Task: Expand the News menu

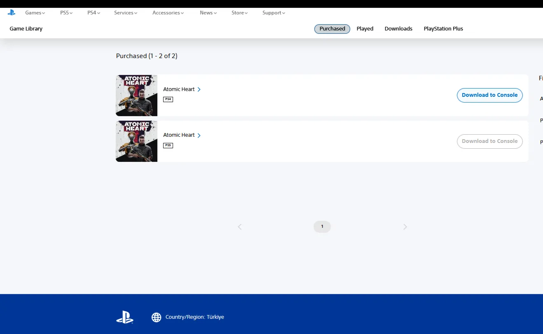Action: [208, 13]
